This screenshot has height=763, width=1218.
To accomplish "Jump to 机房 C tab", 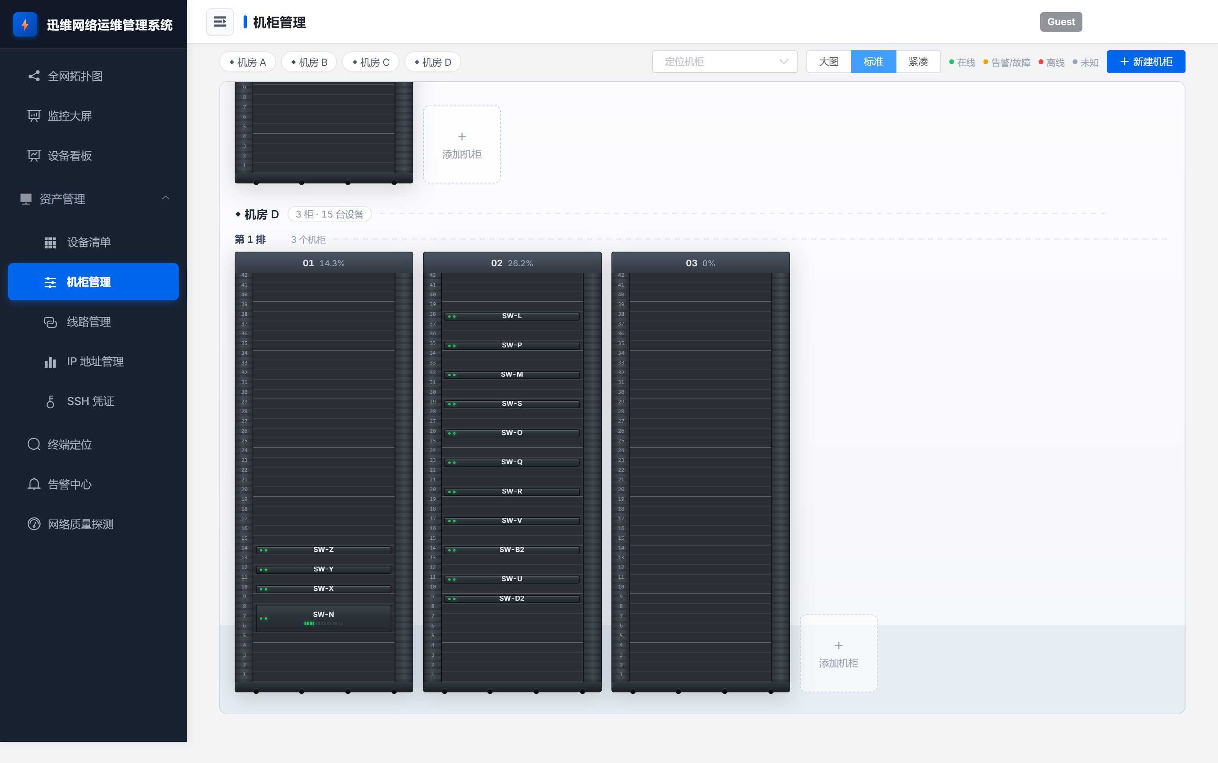I will pyautogui.click(x=371, y=62).
